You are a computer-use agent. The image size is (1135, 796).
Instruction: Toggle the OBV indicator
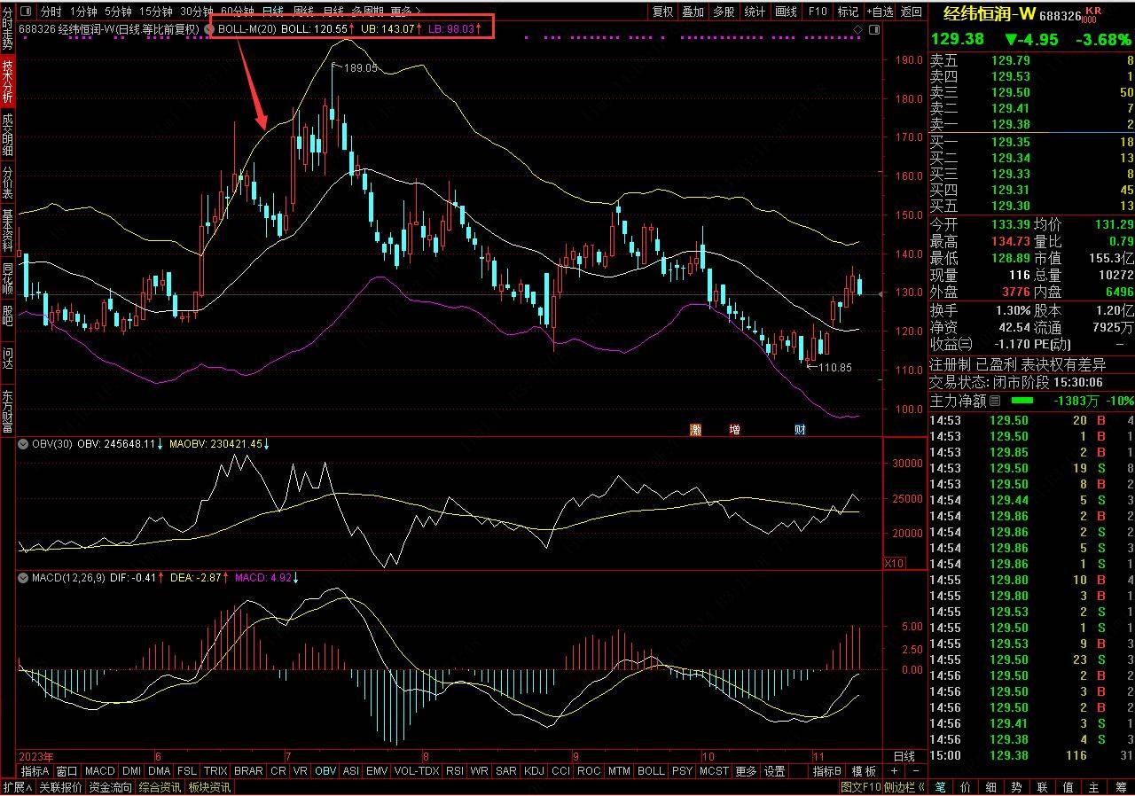[x=326, y=771]
